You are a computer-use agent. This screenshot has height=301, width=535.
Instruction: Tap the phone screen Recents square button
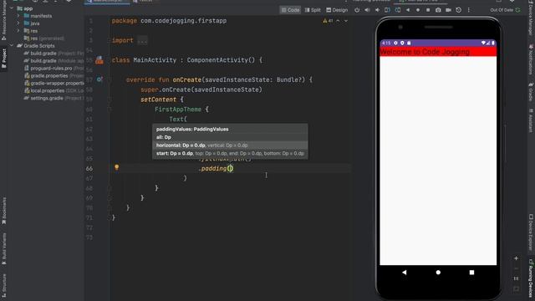coord(471,273)
